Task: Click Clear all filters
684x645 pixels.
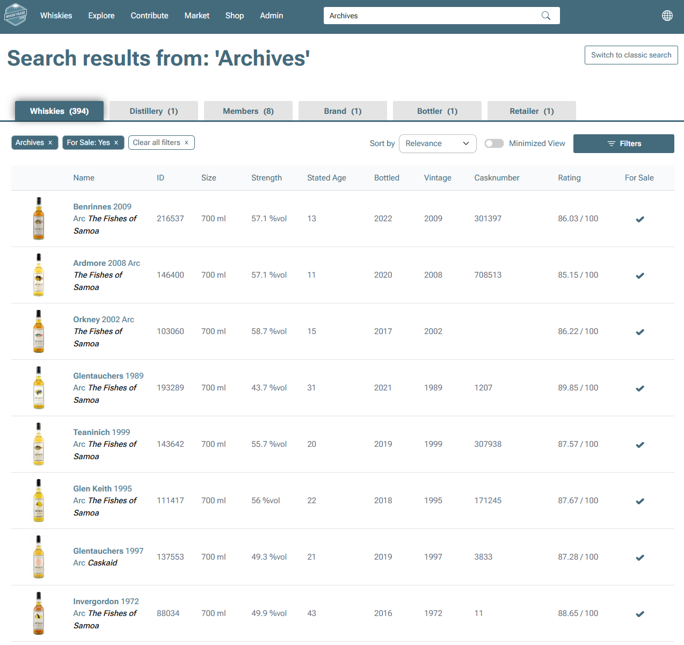Action: [161, 142]
